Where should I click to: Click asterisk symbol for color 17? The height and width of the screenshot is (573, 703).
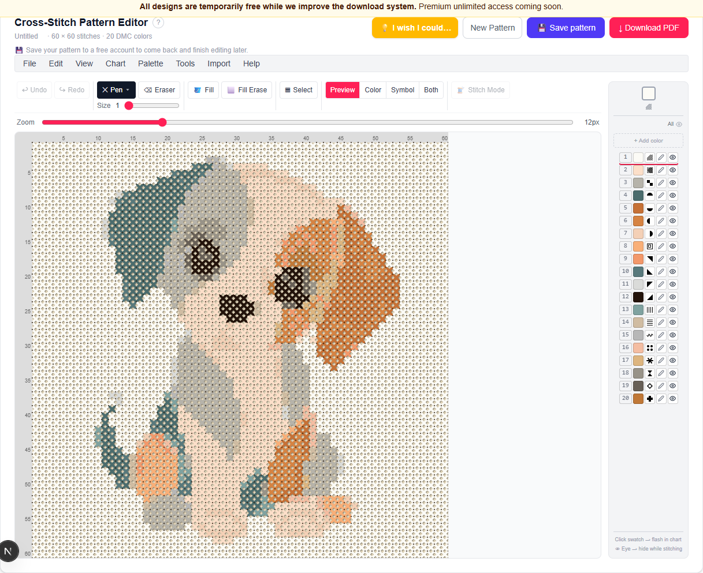[x=650, y=361]
